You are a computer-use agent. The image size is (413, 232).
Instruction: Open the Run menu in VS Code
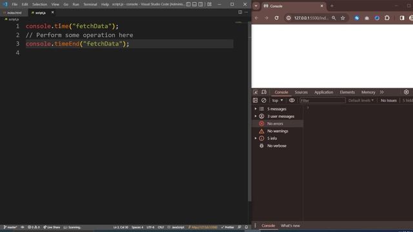point(76,5)
